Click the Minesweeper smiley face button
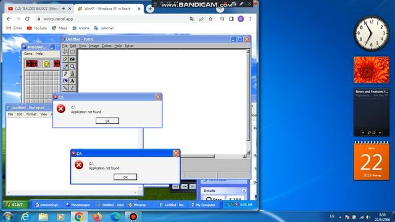 click(x=46, y=64)
